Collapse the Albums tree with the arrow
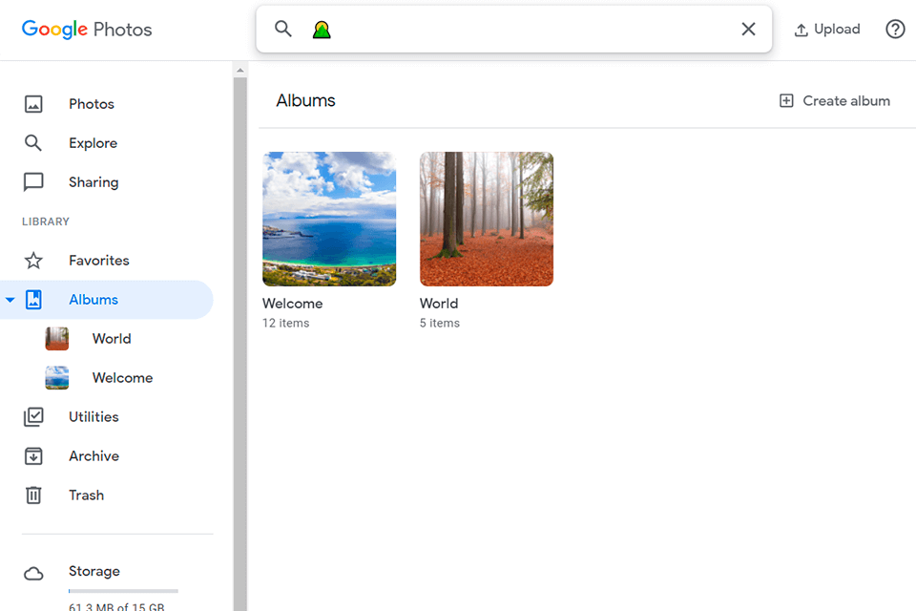 (x=10, y=300)
